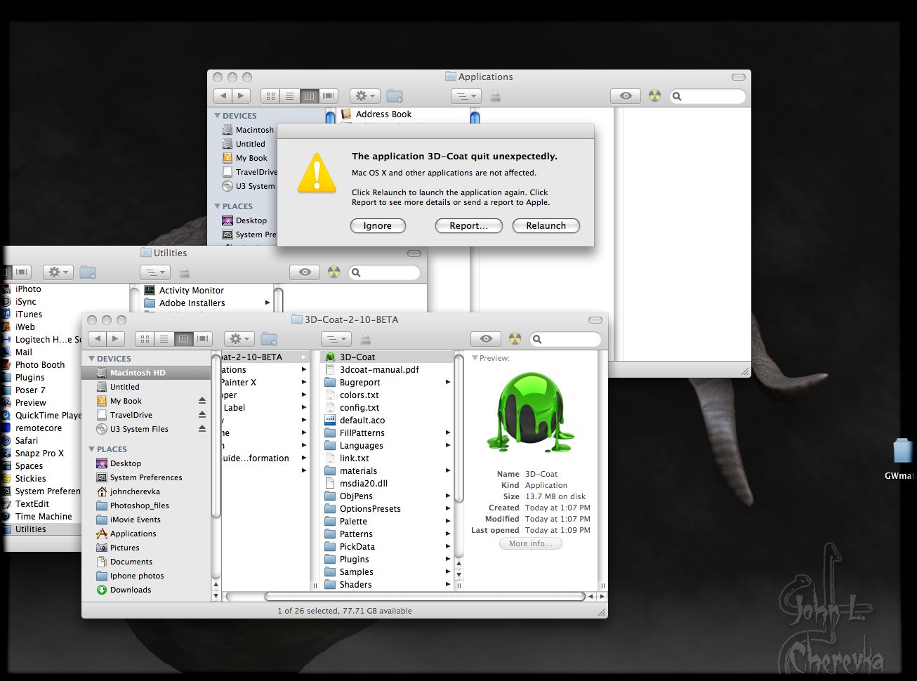Click search field in Applications window
The height and width of the screenshot is (681, 917).
click(708, 96)
